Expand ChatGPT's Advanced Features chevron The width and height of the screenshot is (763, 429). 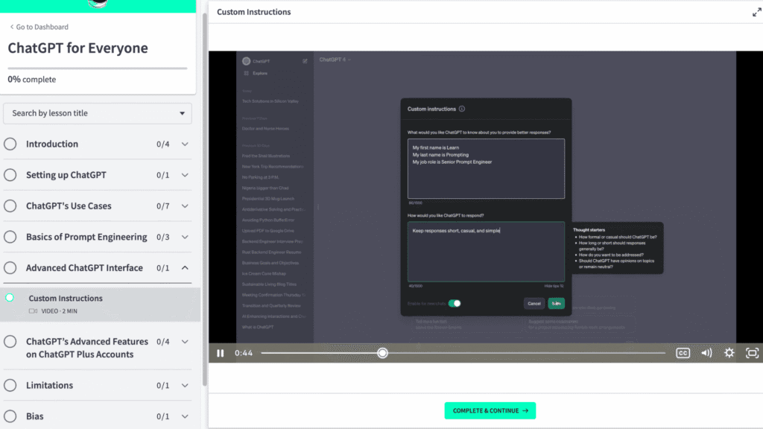click(185, 342)
